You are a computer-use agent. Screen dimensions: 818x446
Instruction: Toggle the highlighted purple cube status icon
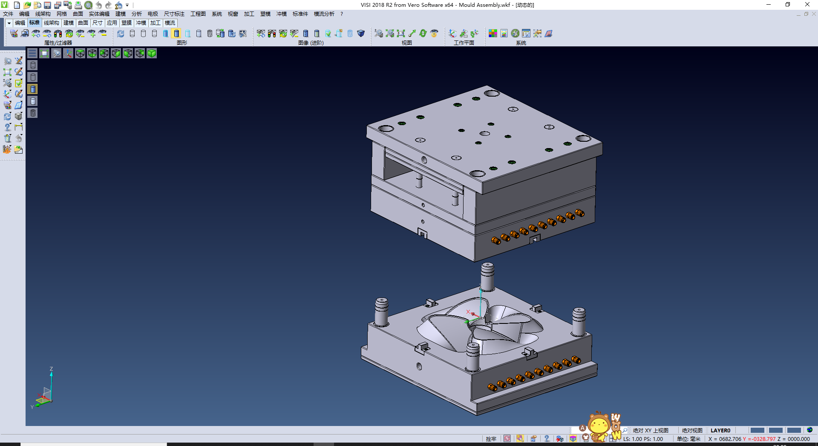click(x=573, y=439)
